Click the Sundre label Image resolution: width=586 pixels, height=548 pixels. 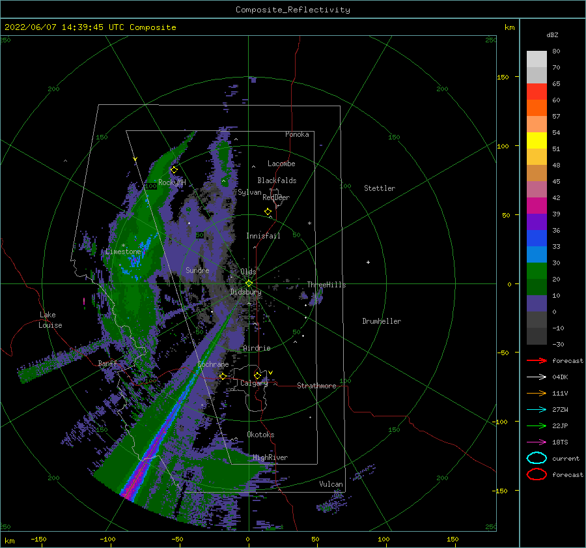click(197, 270)
